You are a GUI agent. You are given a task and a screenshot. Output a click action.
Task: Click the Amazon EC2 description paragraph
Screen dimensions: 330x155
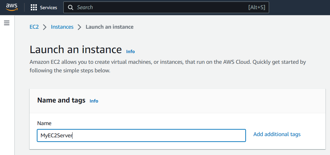pos(168,66)
